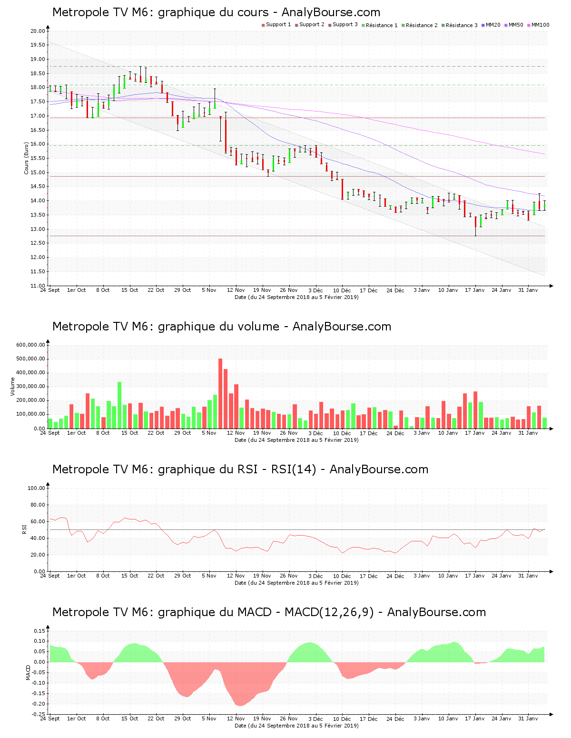571x738 pixels.
Task: Click '3 Janv' date on MACD chart axis
Action: (x=422, y=718)
